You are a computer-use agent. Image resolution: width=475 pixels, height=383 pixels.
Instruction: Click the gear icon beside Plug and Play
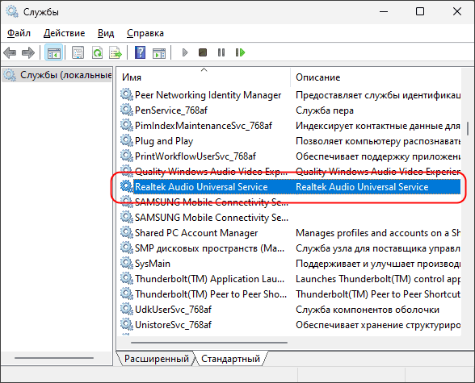coord(126,140)
